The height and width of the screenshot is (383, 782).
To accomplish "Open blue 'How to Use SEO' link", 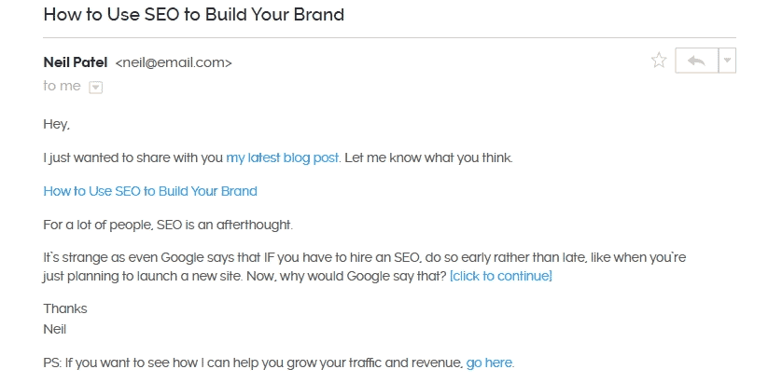I will point(150,191).
